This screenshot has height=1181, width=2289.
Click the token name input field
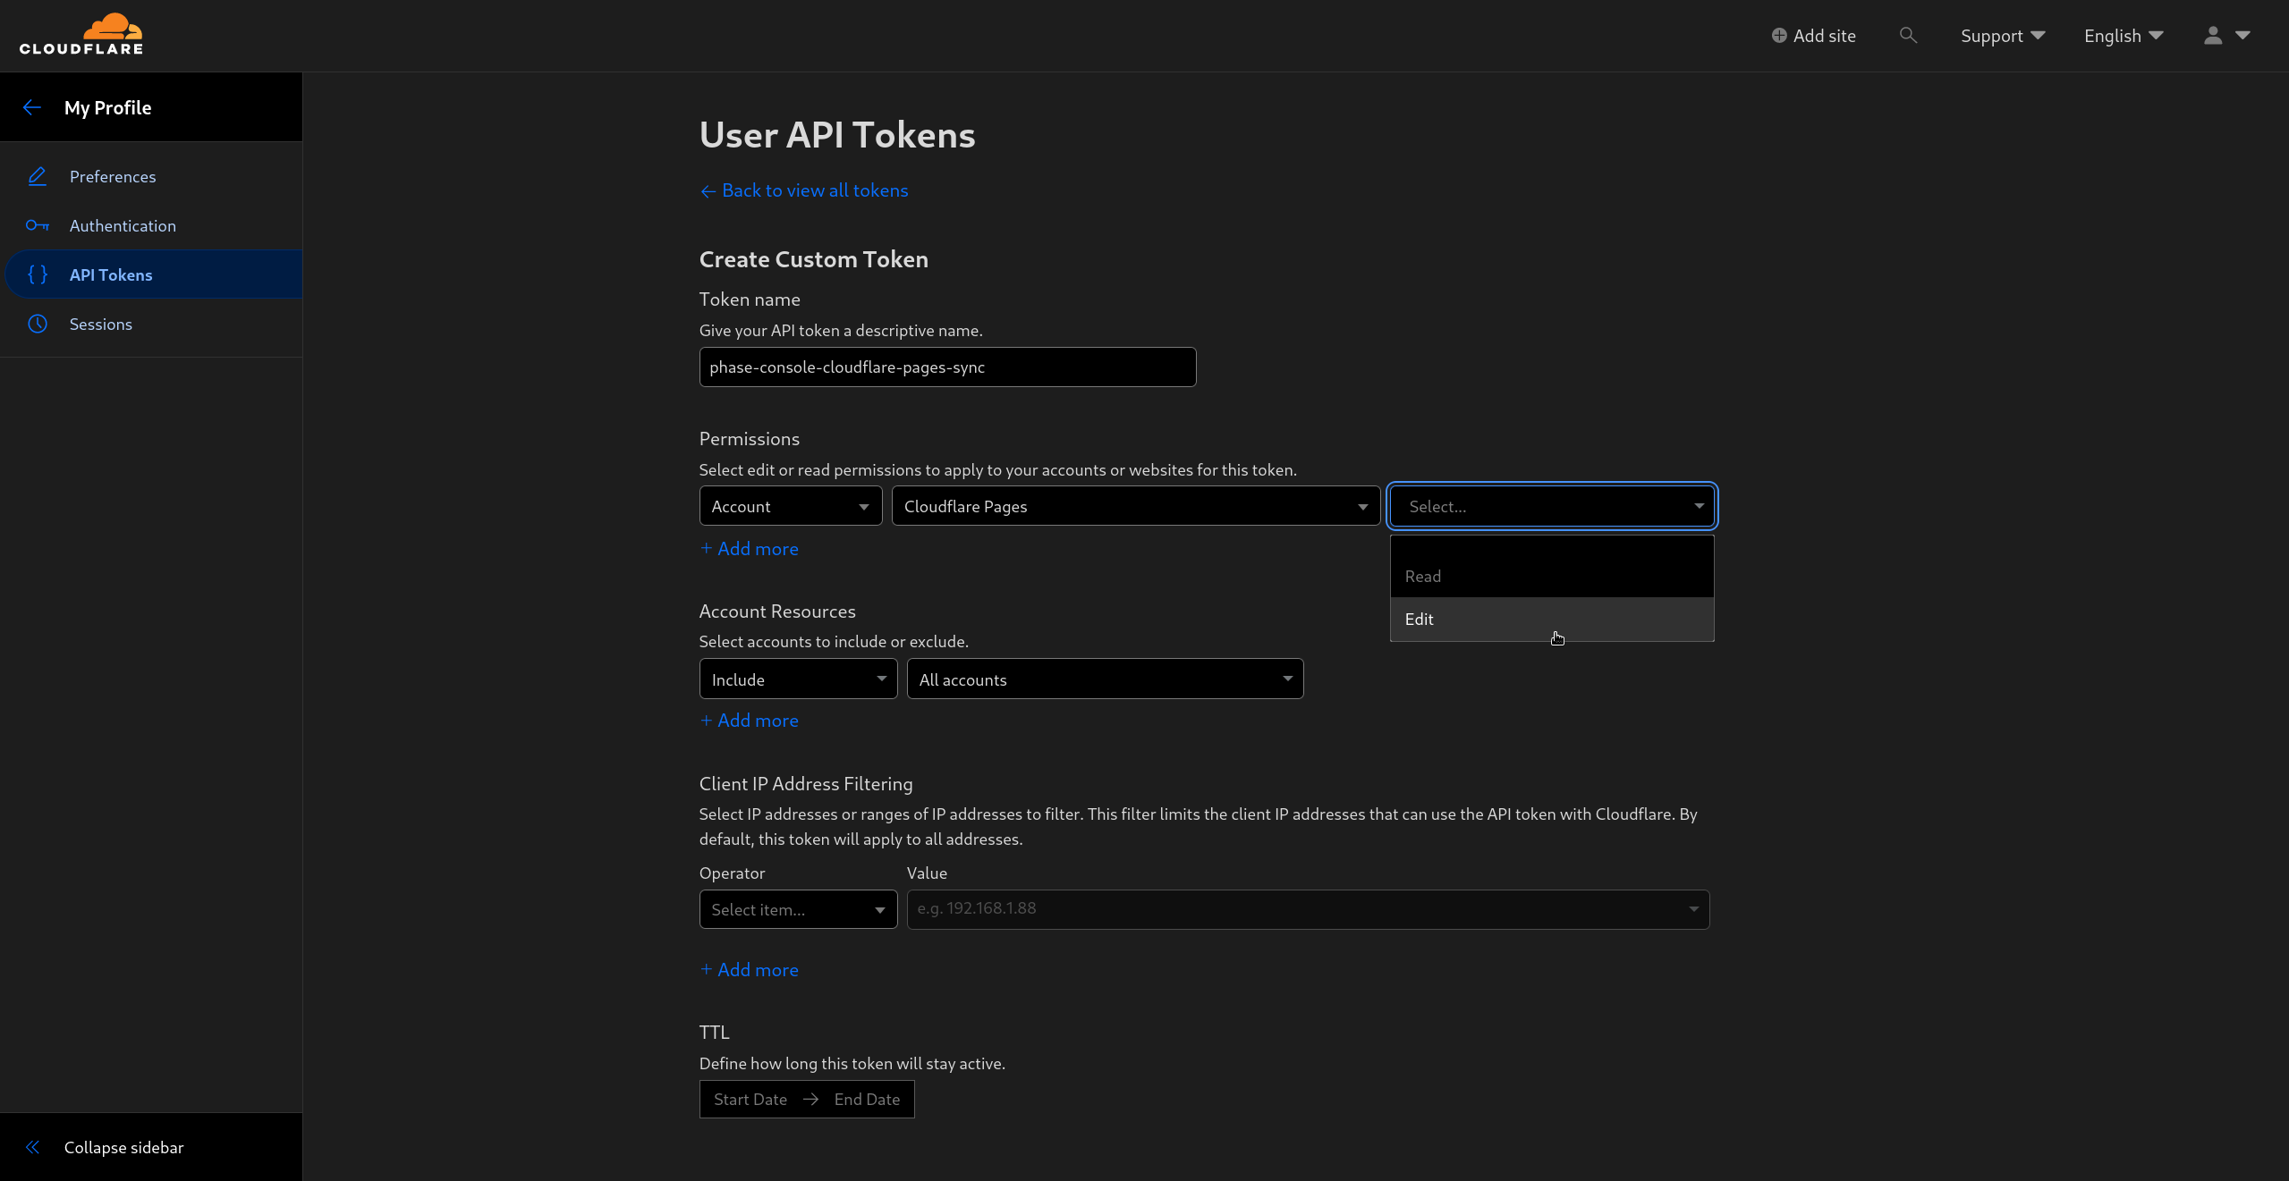946,367
